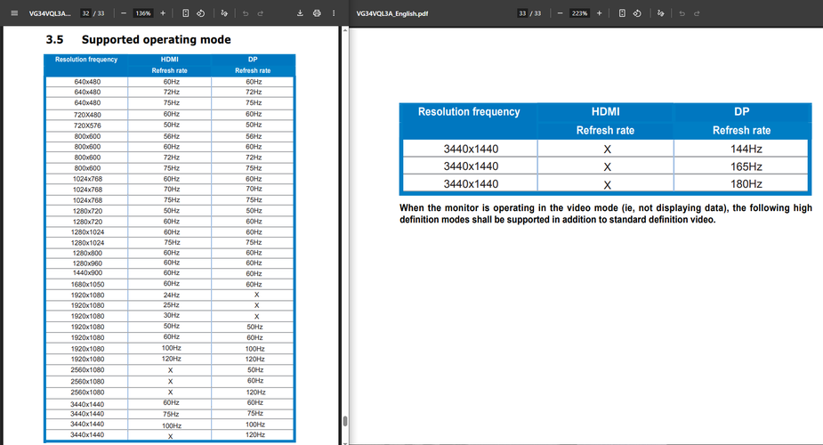Viewport: 823px width, 445px height.
Task: Click fit to page in left viewer
Action: click(x=185, y=13)
